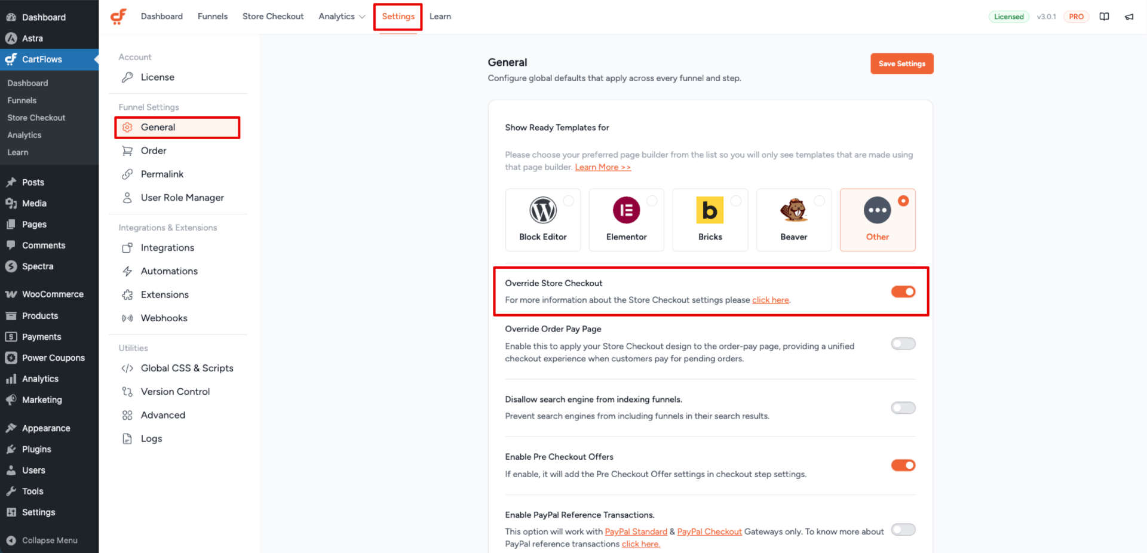
Task: Open the knowledge base book icon
Action: pyautogui.click(x=1104, y=17)
